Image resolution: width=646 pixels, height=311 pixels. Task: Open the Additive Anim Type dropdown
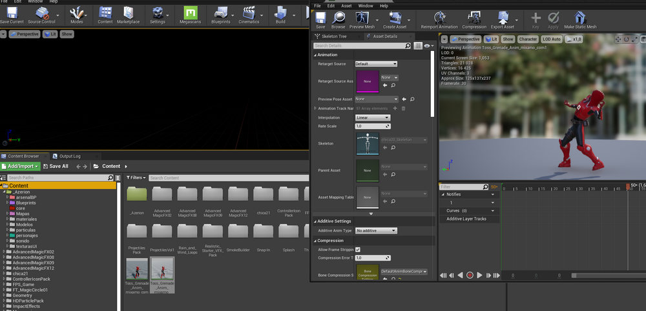pos(376,230)
